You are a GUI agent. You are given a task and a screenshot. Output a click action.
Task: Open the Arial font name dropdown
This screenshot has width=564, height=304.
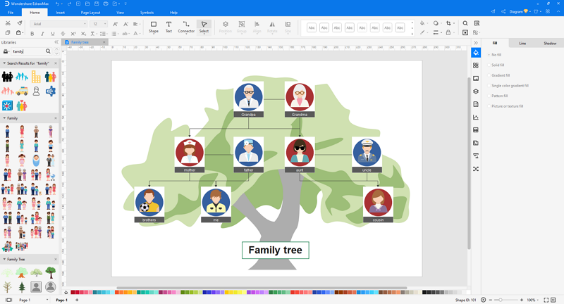pos(59,24)
